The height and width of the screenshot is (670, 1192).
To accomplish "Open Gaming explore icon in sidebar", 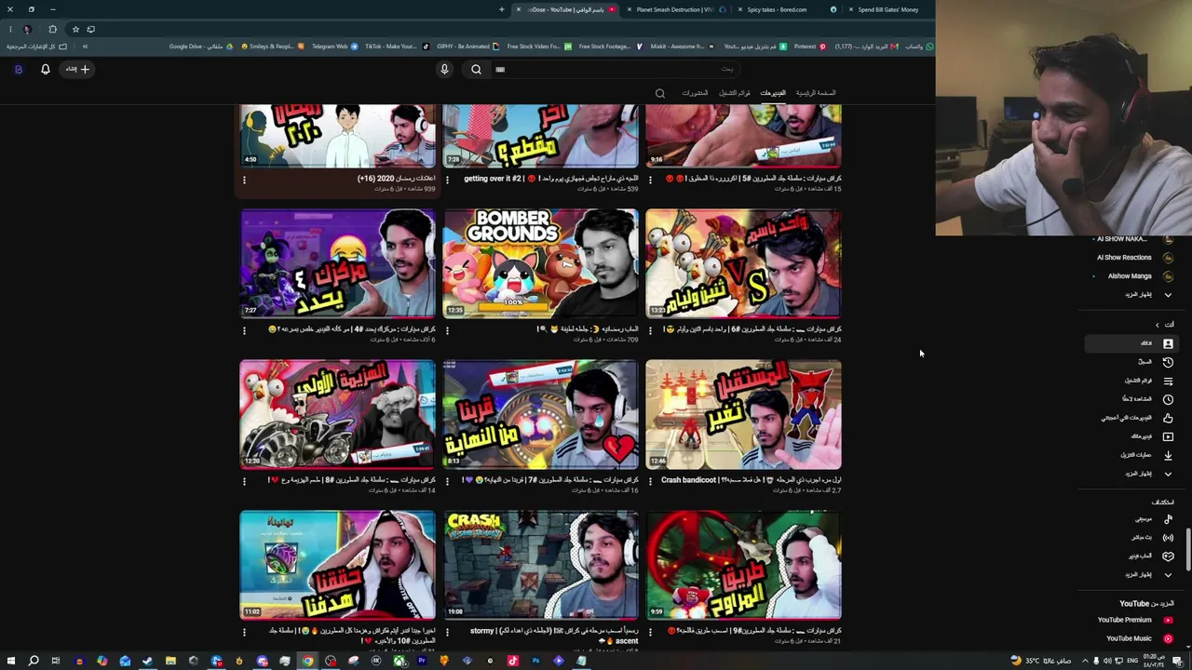I will point(1168,556).
